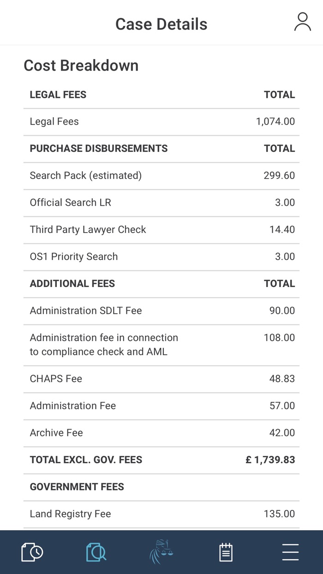323x574 pixels.
Task: Tap the Third Party Lawyer Check row
Action: pyautogui.click(x=161, y=230)
